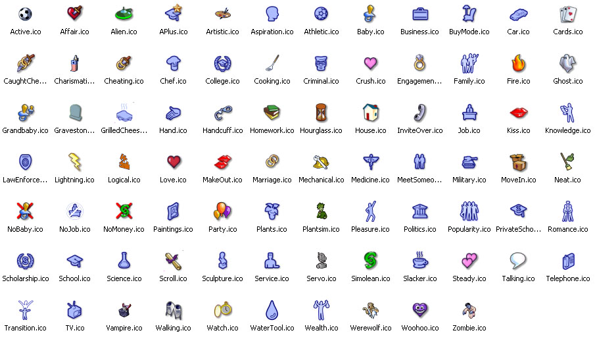
Task: Choose the Hourglass.ico icon
Action: tap(321, 113)
